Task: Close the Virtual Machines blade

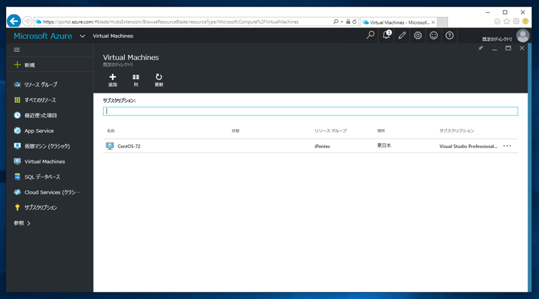Action: tap(521, 48)
